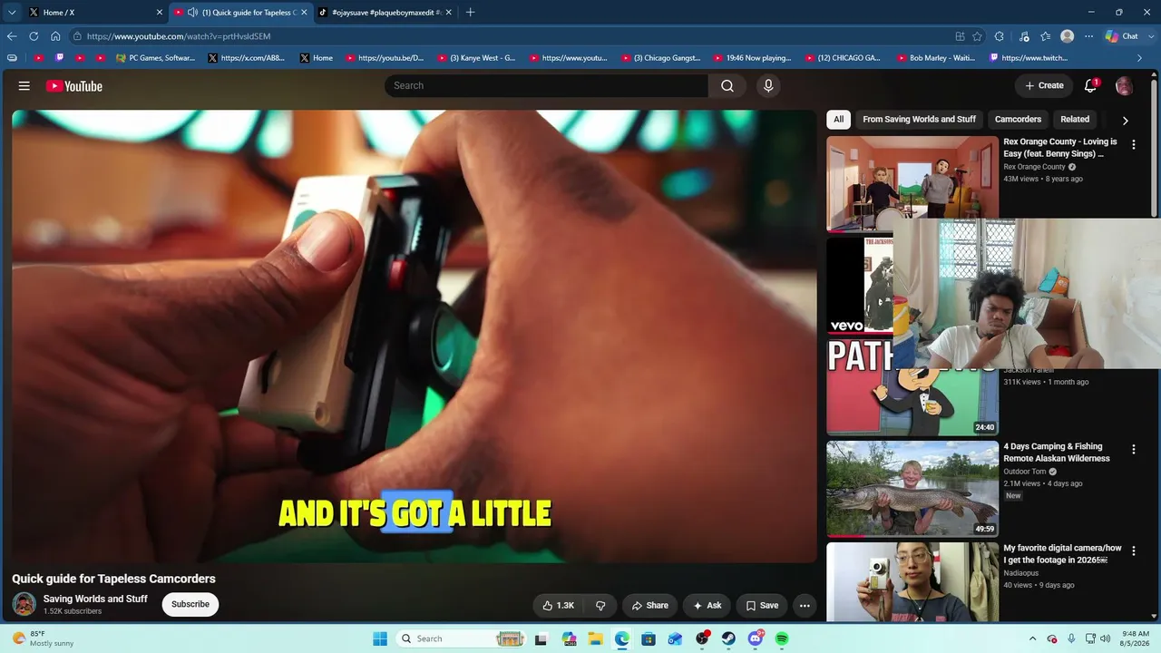Show more filter chips with the arrow

1126,120
